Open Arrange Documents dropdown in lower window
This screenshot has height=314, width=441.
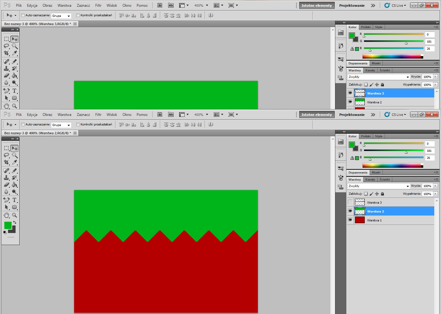pos(218,115)
